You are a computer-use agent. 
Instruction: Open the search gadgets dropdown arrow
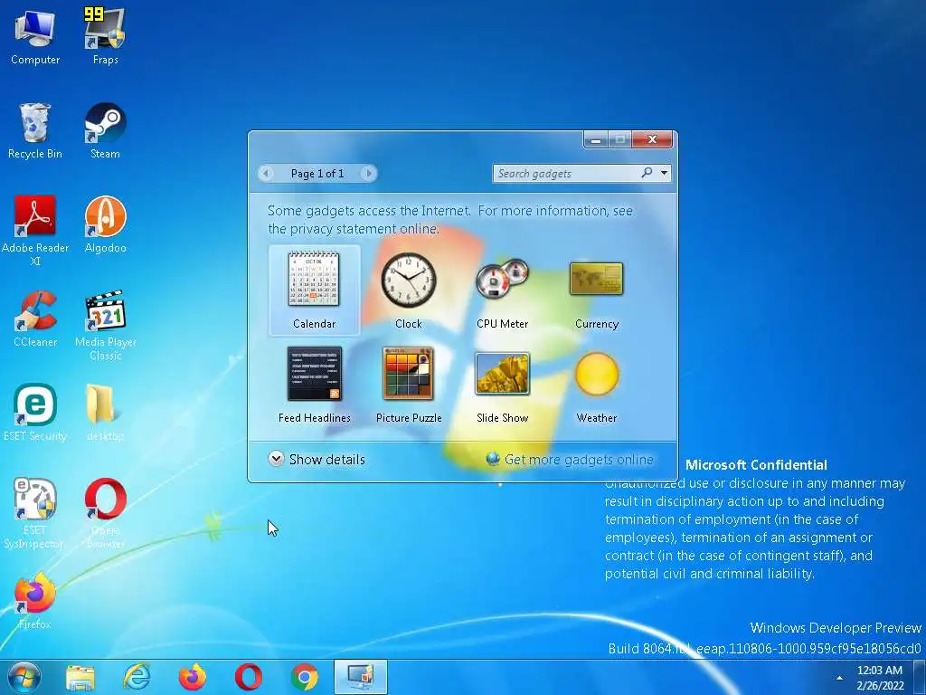point(665,173)
